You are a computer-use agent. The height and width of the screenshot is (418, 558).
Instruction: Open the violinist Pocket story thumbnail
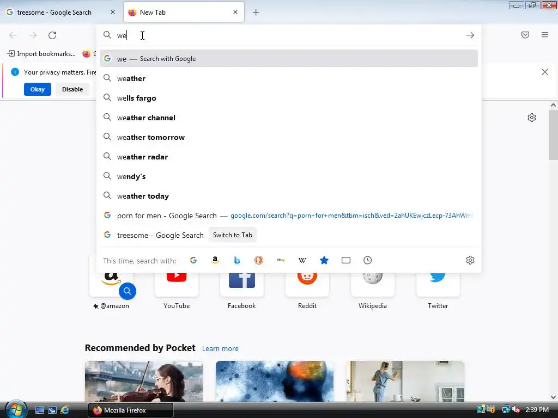(144, 381)
